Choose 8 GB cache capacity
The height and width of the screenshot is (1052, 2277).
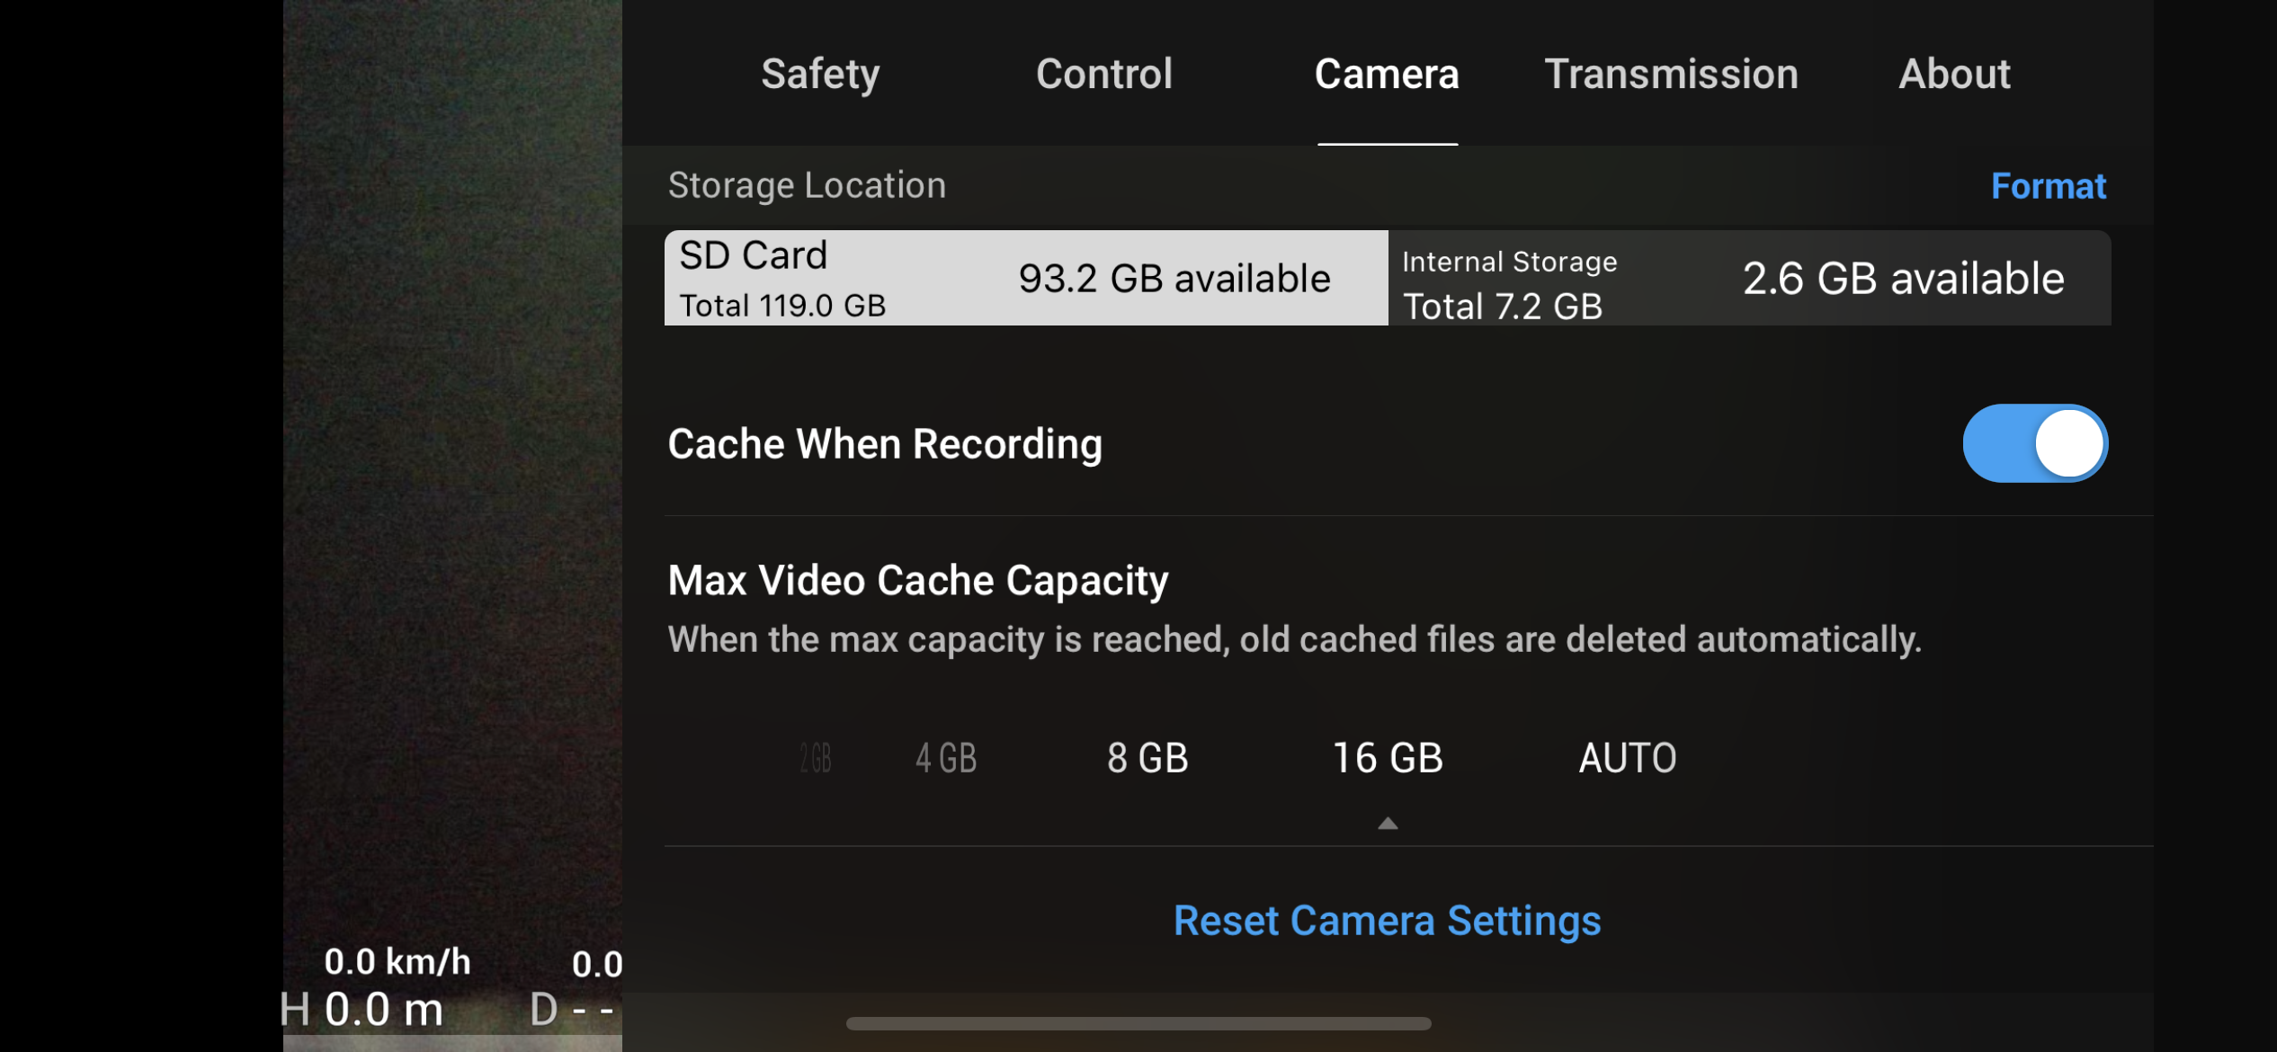[x=1147, y=758]
